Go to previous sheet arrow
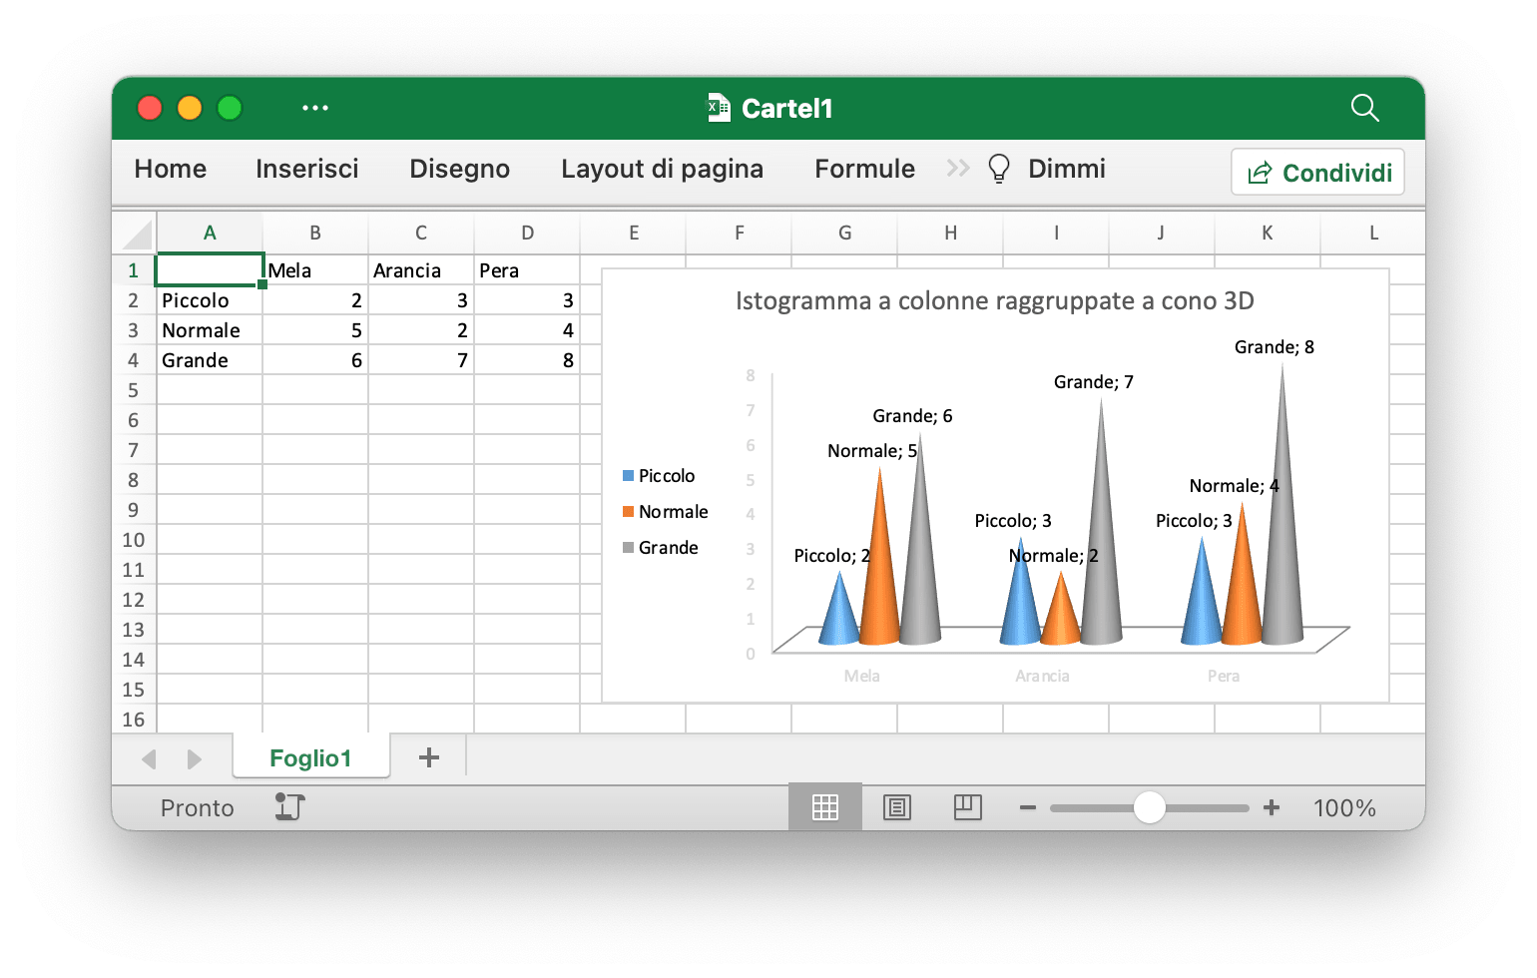 [150, 759]
